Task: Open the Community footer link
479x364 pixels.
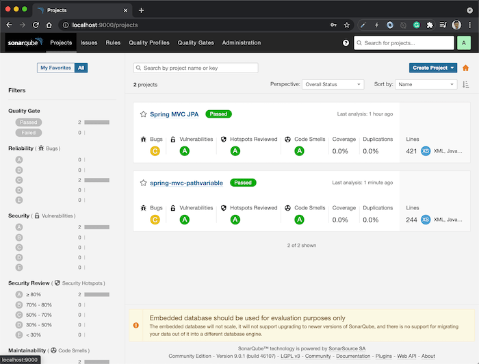Action: coord(318,356)
